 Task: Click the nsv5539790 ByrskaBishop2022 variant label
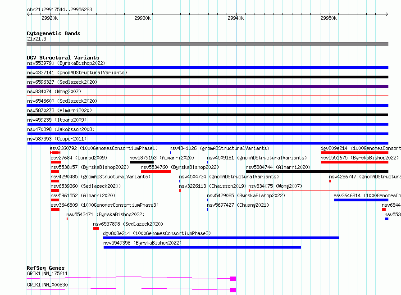(x=66, y=63)
